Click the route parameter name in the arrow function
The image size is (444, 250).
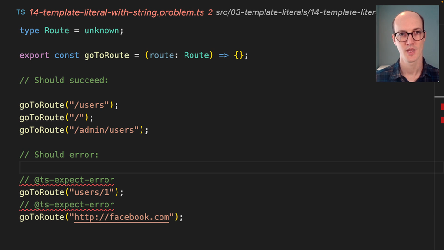click(161, 56)
